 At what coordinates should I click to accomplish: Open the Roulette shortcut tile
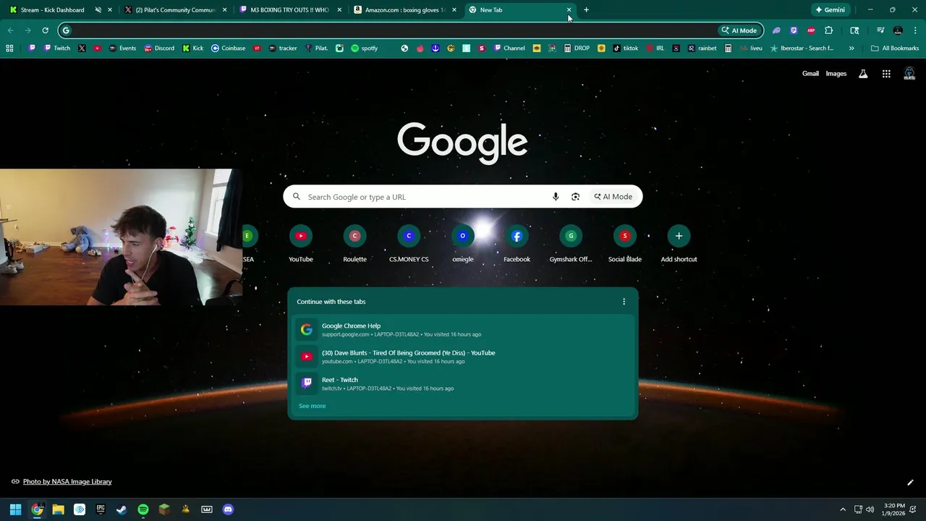click(354, 244)
